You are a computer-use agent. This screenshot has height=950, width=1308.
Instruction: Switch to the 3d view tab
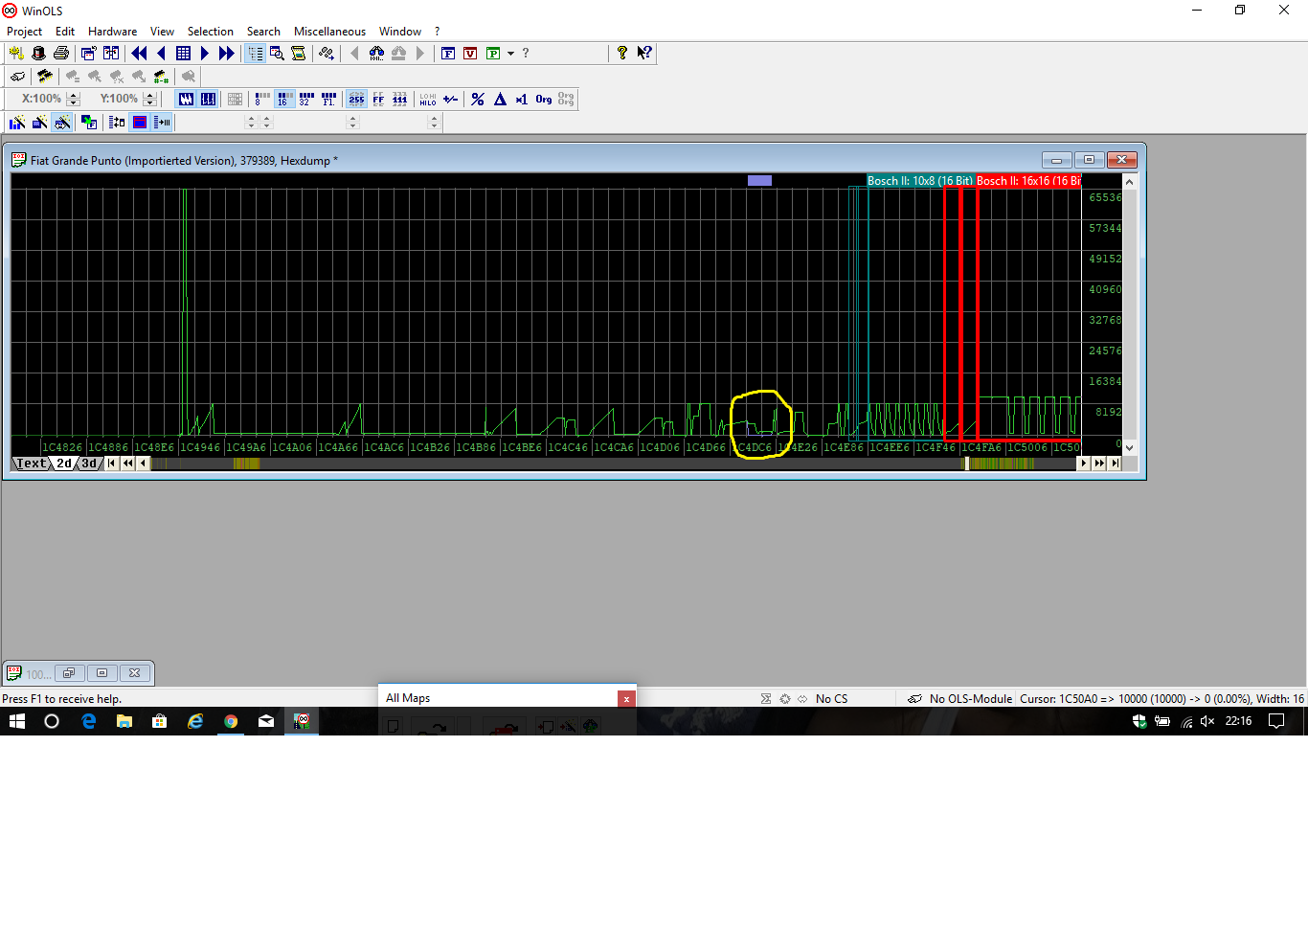(x=89, y=464)
